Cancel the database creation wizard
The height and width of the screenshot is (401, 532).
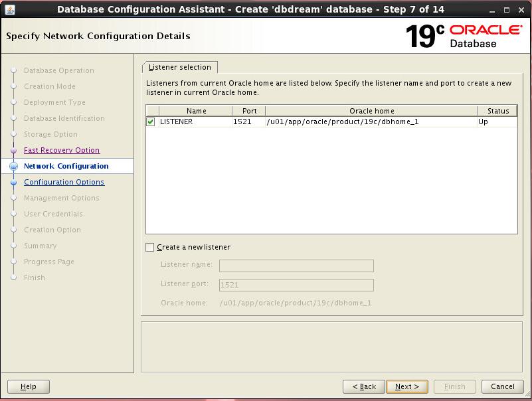pyautogui.click(x=502, y=386)
